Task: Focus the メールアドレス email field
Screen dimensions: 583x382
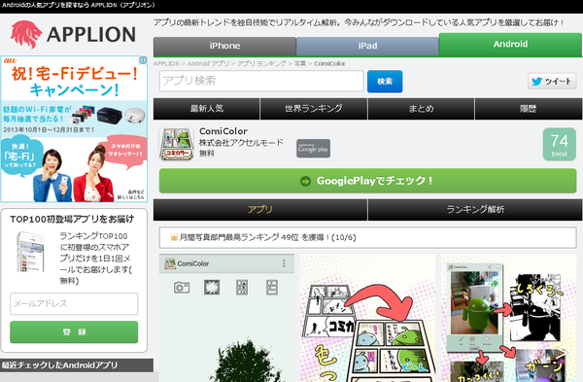Action: coord(74,304)
